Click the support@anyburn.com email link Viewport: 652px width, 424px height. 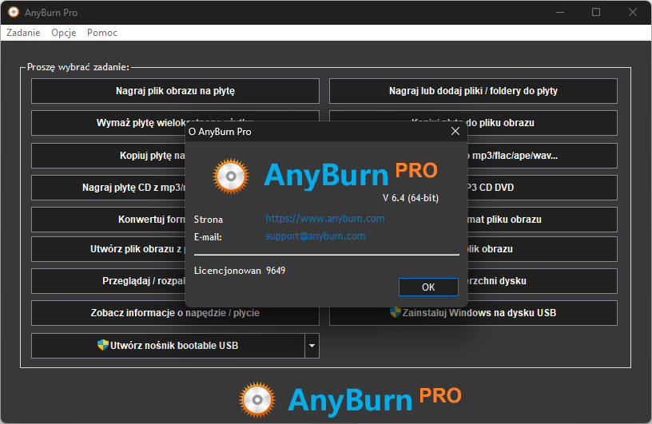click(x=315, y=236)
